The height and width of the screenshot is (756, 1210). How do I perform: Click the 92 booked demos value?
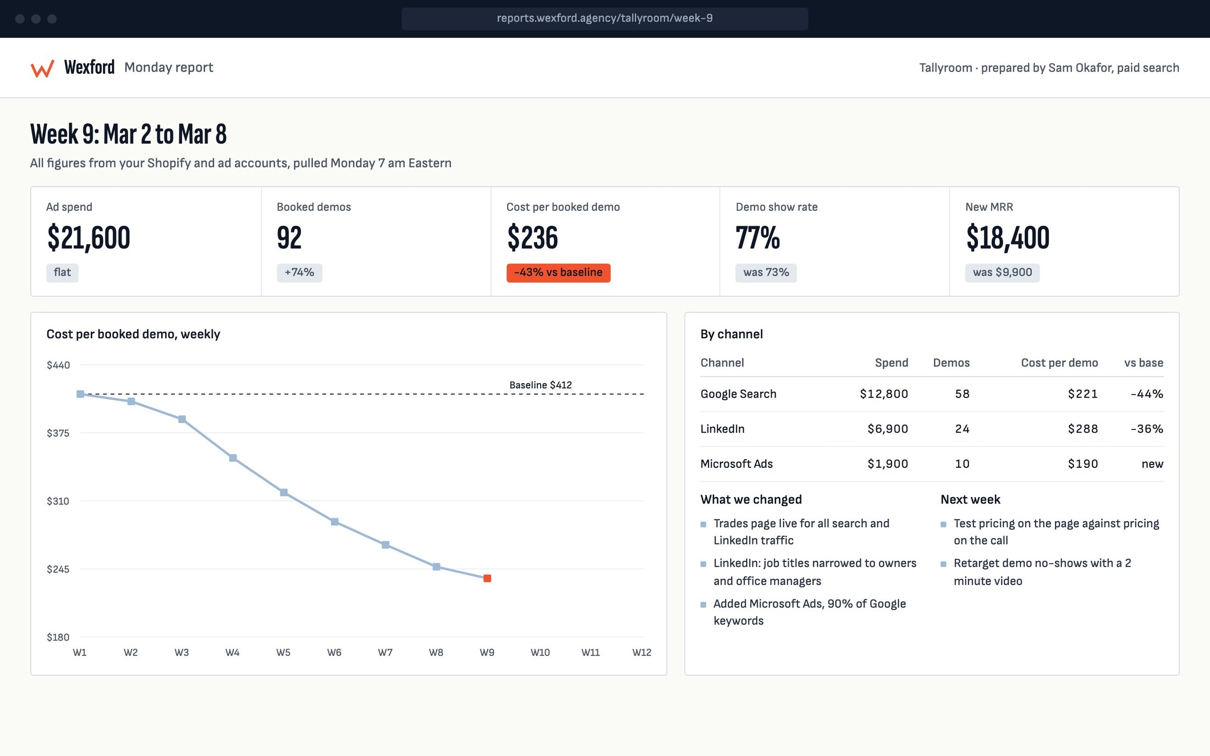[x=289, y=238]
